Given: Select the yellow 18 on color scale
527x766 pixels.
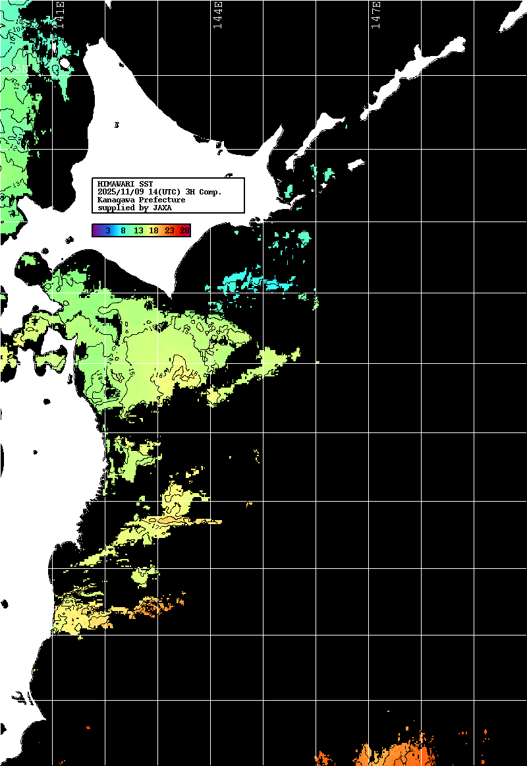Looking at the screenshot, I should pos(153,231).
